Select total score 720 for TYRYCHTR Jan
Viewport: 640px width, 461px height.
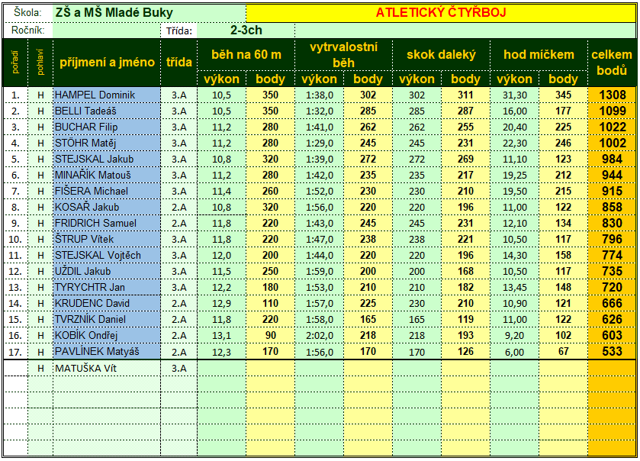[612, 288]
